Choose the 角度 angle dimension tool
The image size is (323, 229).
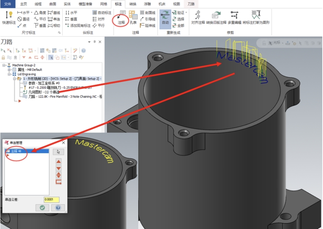(x=40, y=13)
